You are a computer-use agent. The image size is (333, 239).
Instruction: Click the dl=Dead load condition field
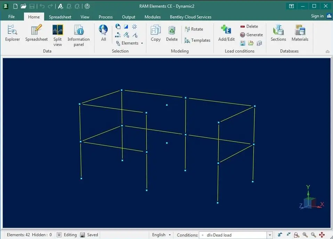tap(233, 235)
